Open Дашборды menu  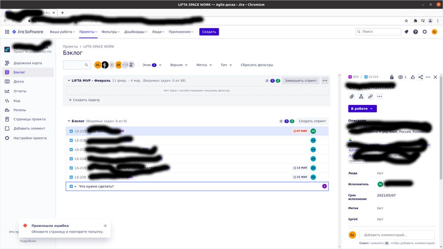coord(136,32)
